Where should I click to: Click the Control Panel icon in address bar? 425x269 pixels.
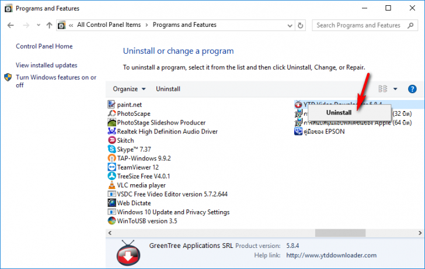point(62,25)
